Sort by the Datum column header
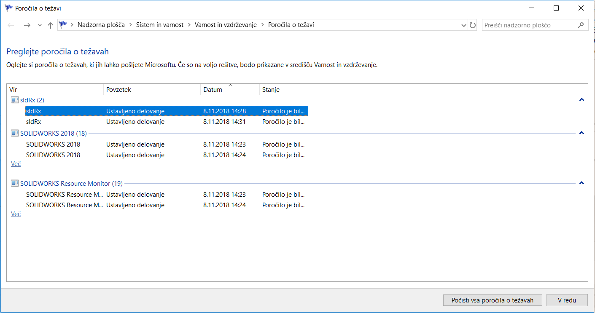This screenshot has width=595, height=313. pyautogui.click(x=230, y=90)
